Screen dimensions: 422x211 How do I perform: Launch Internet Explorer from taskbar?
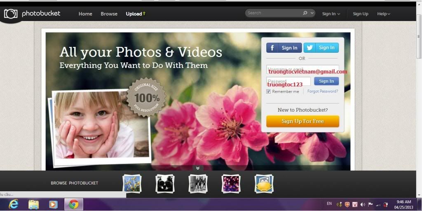click(13, 204)
